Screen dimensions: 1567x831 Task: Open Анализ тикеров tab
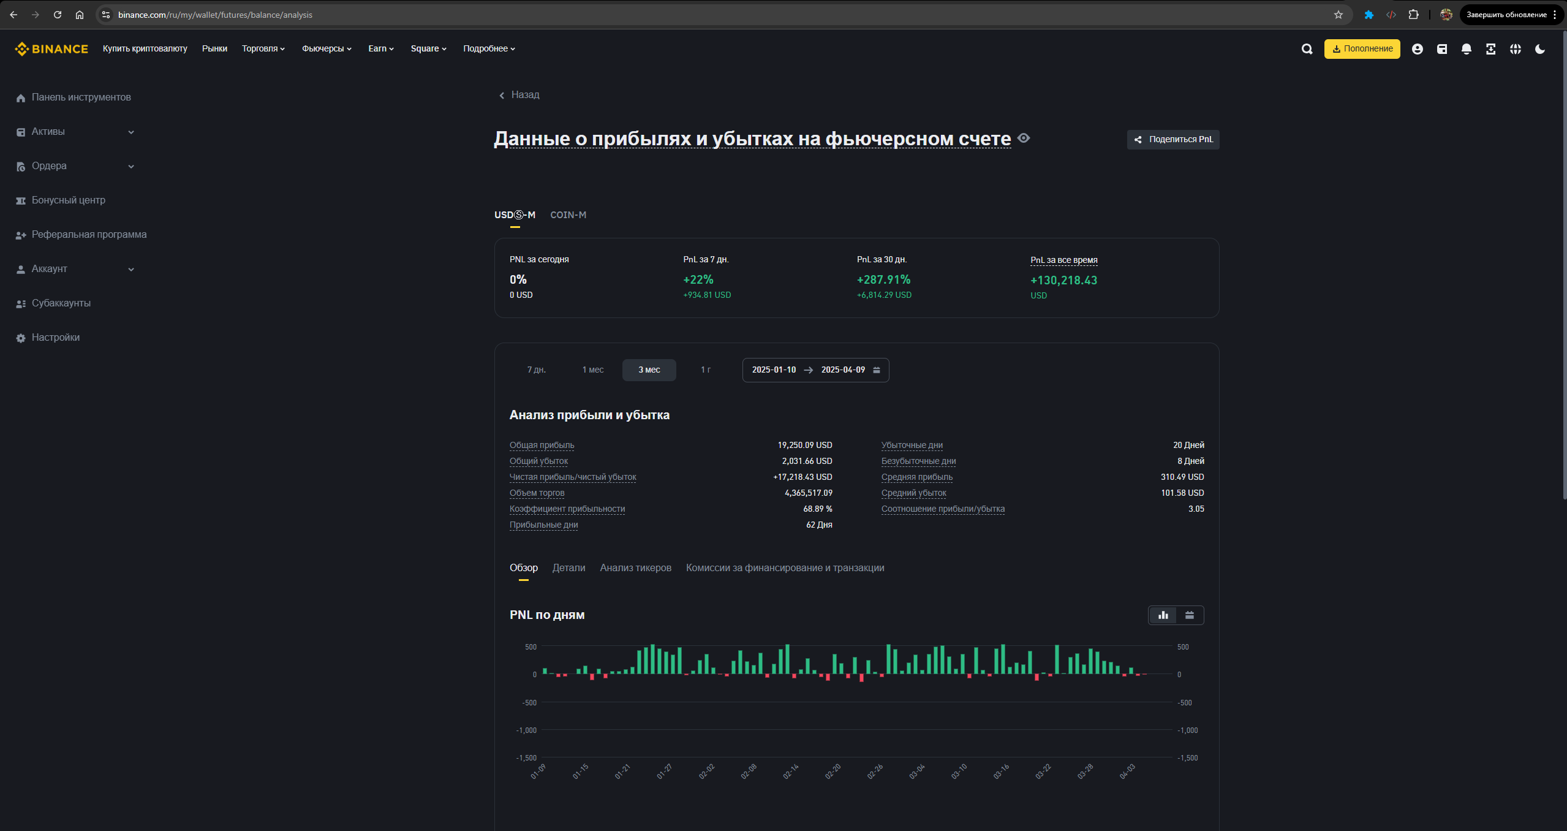(x=635, y=568)
